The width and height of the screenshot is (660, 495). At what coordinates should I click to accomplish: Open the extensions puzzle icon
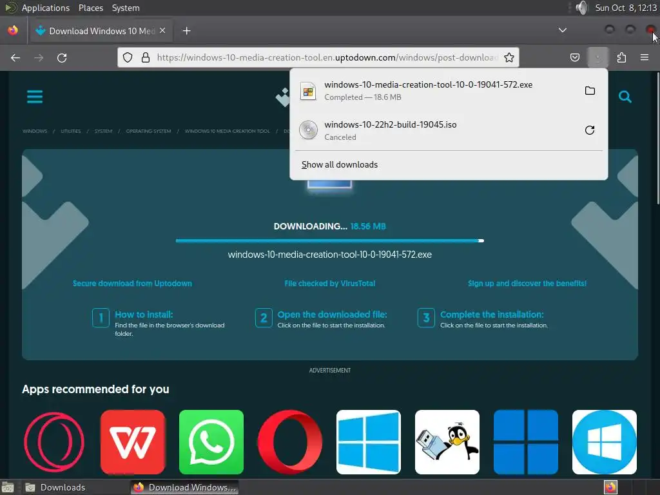pyautogui.click(x=621, y=57)
